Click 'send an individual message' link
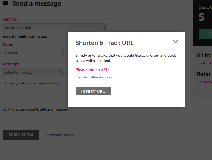 coord(27,37)
